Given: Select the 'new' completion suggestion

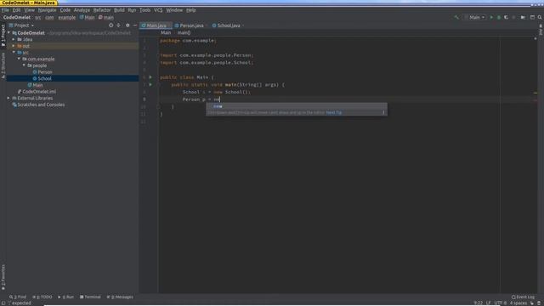Looking at the screenshot, I should click(297, 106).
